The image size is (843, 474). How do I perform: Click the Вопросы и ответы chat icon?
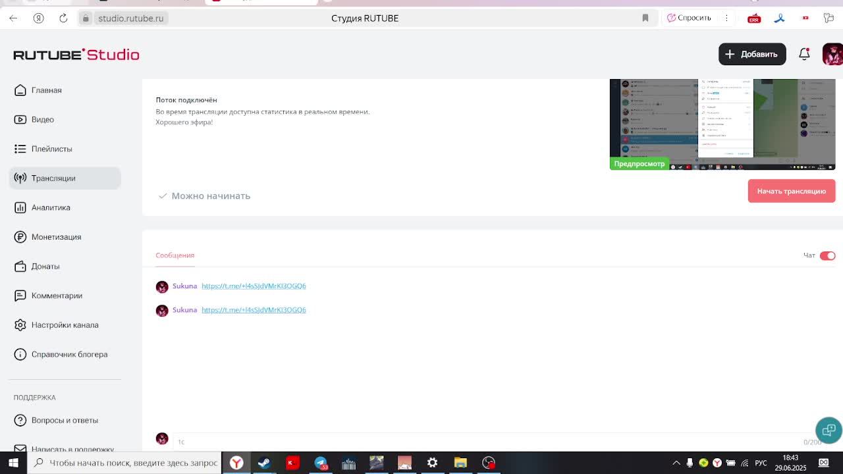click(x=20, y=420)
